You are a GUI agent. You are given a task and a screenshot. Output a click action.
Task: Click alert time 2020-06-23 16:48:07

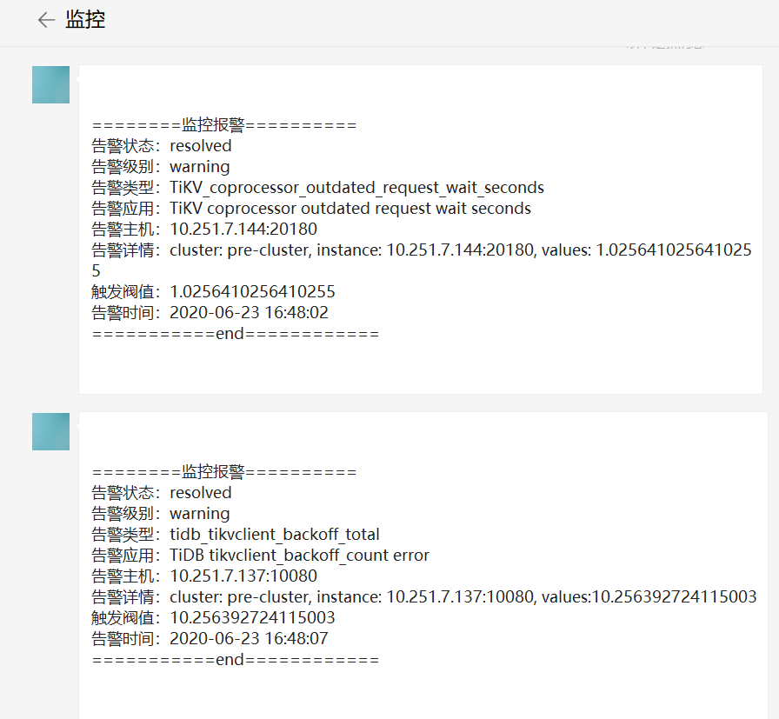click(x=249, y=638)
